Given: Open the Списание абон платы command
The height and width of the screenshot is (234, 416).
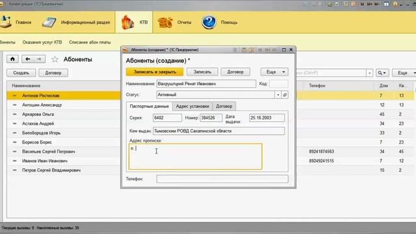Looking at the screenshot, I should 90,42.
